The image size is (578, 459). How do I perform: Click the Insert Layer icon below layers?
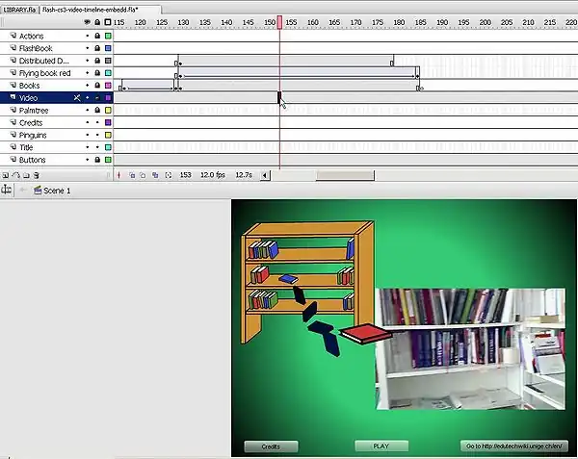(6, 175)
